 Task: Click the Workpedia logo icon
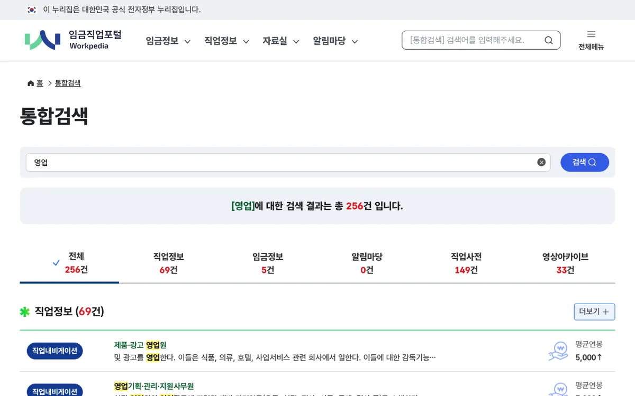coord(42,40)
